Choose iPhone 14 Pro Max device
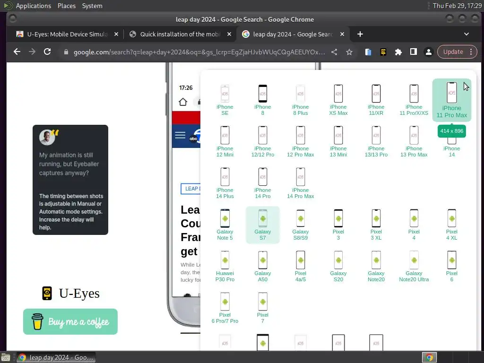Image resolution: width=484 pixels, height=363 pixels. [300, 183]
